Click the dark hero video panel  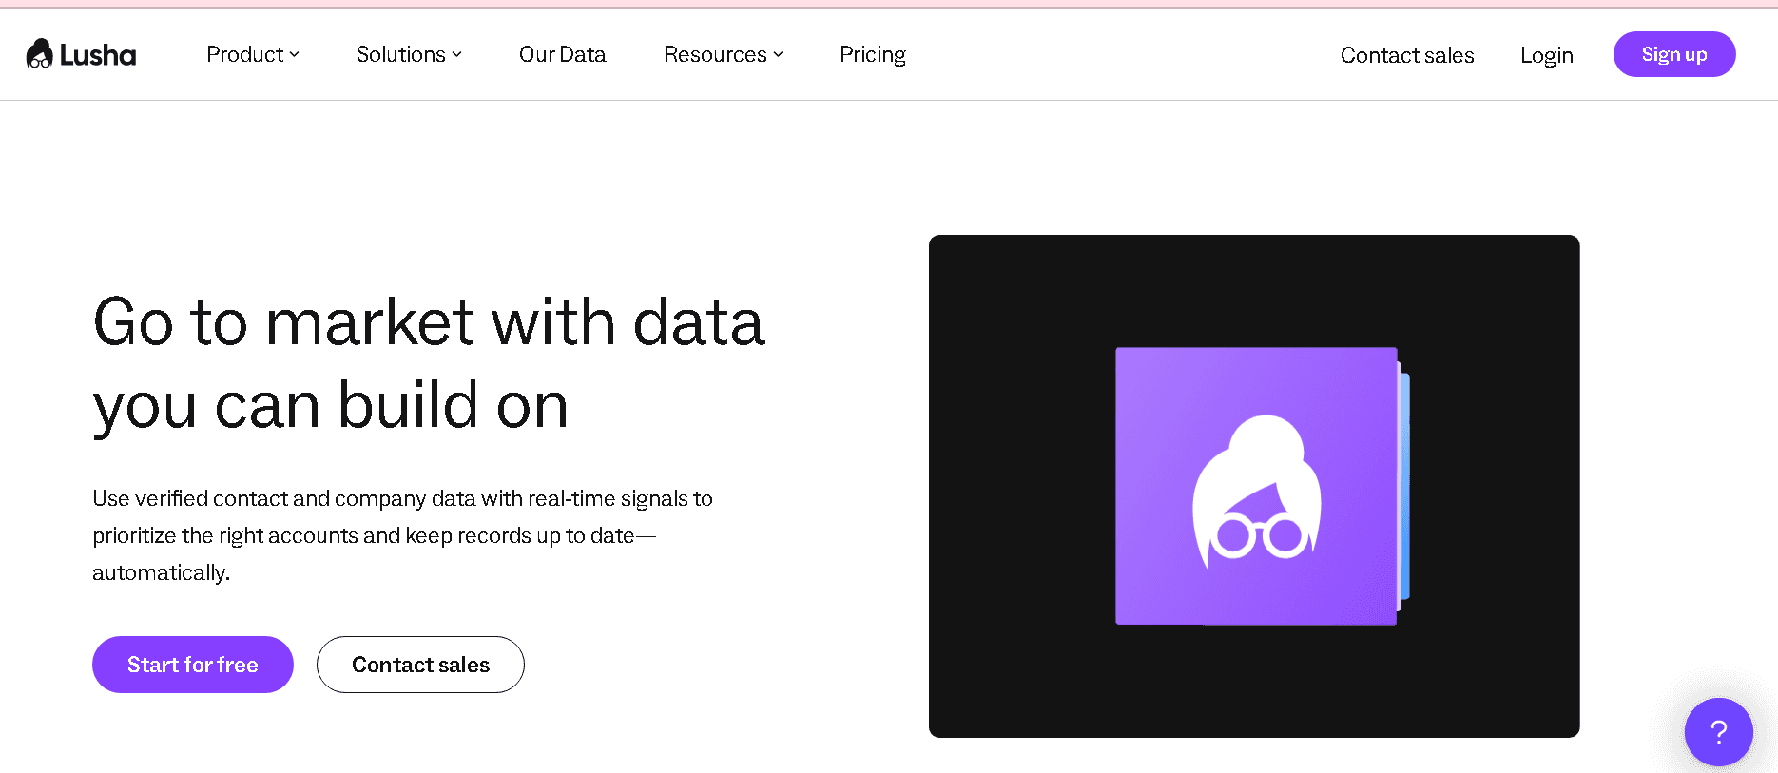(x=1254, y=486)
